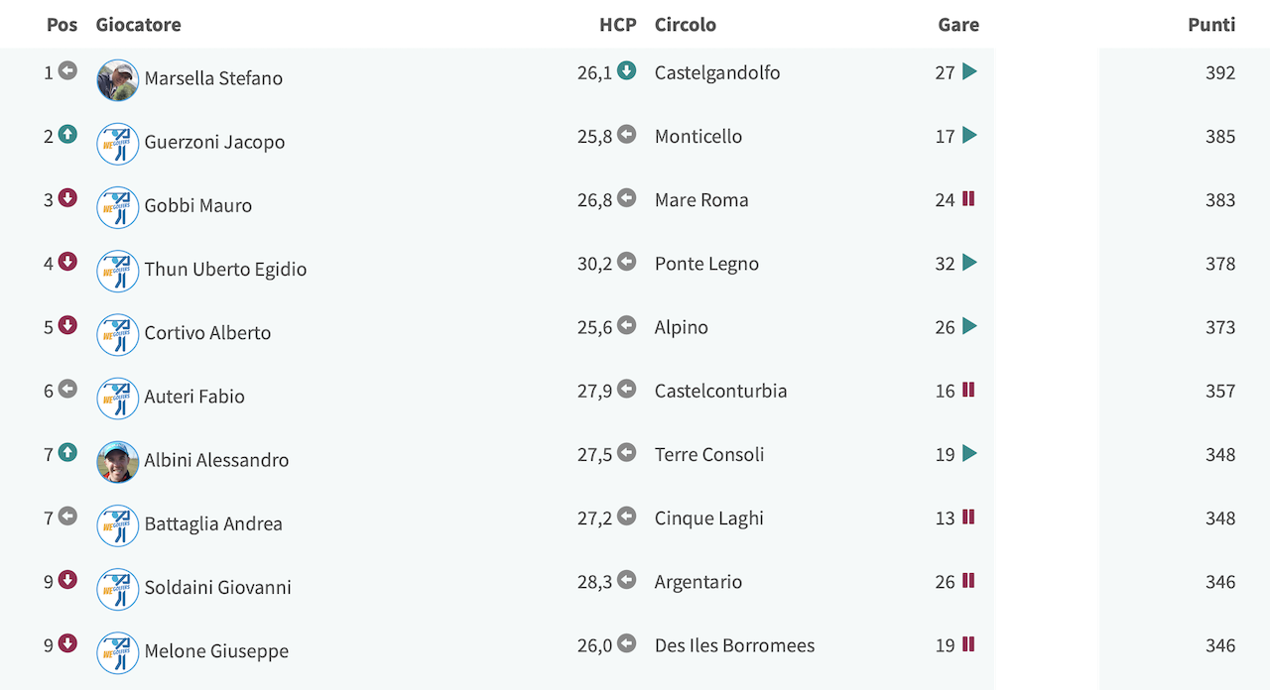This screenshot has height=690, width=1270.
Task: Click the pause icon next to Castelconturbia's 16 gare
Action: 968,390
